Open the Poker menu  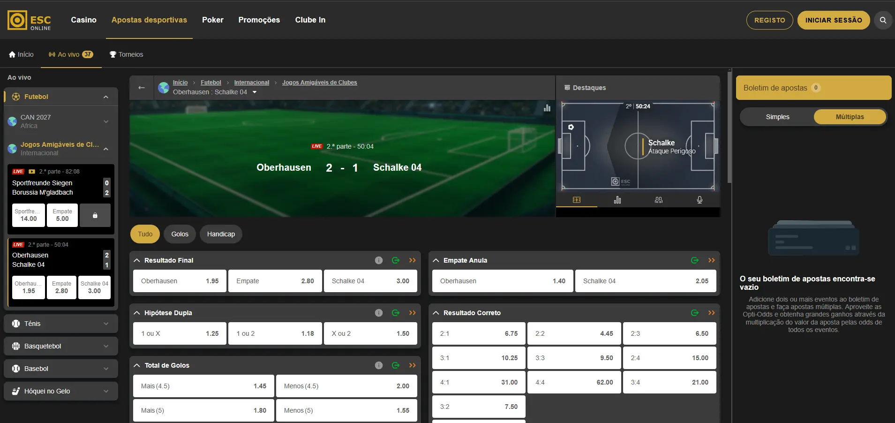pyautogui.click(x=212, y=20)
